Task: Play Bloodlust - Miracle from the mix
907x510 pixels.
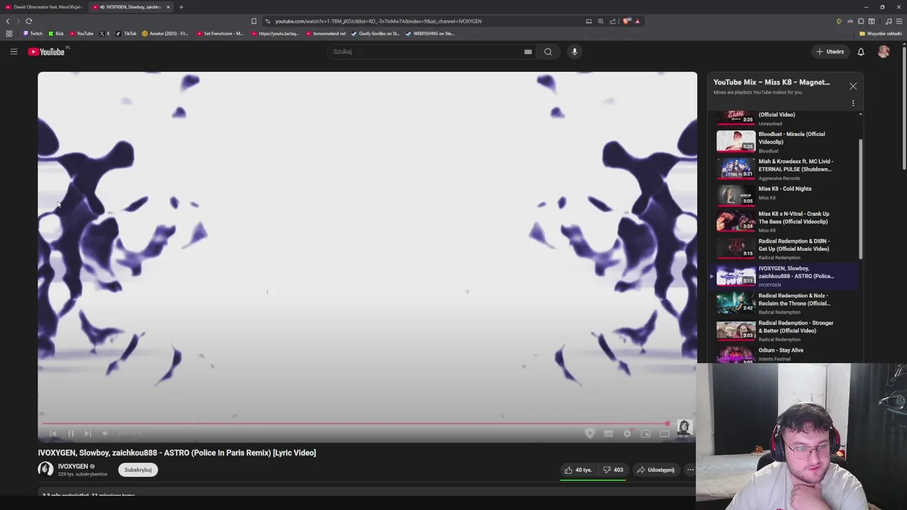Action: coord(784,142)
